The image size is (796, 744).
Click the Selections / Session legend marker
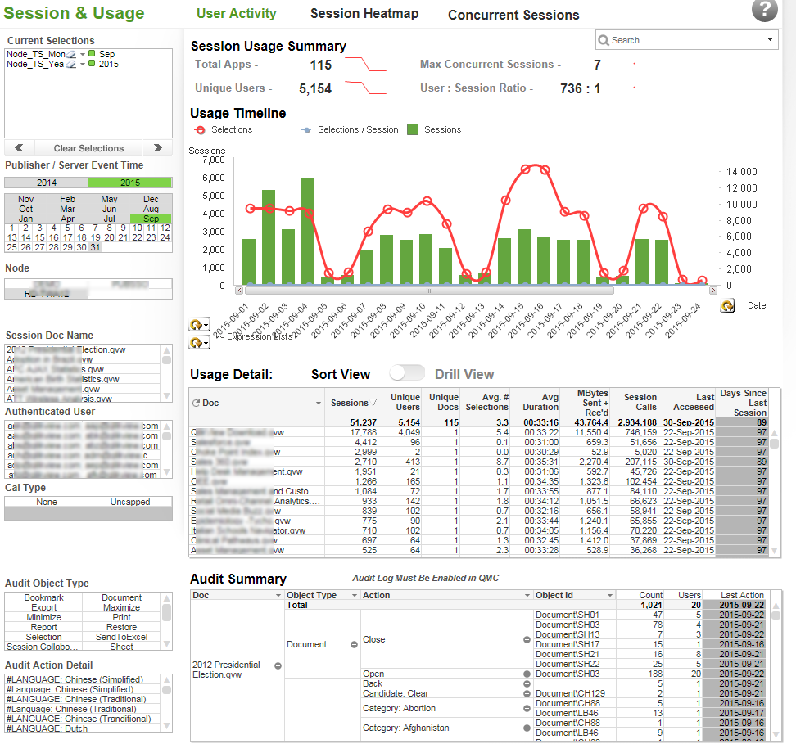point(305,130)
